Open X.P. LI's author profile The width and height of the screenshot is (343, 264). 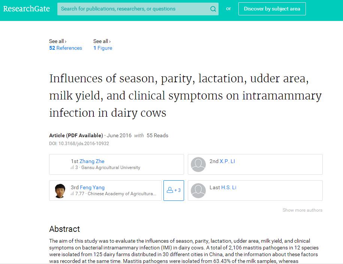tap(227, 161)
